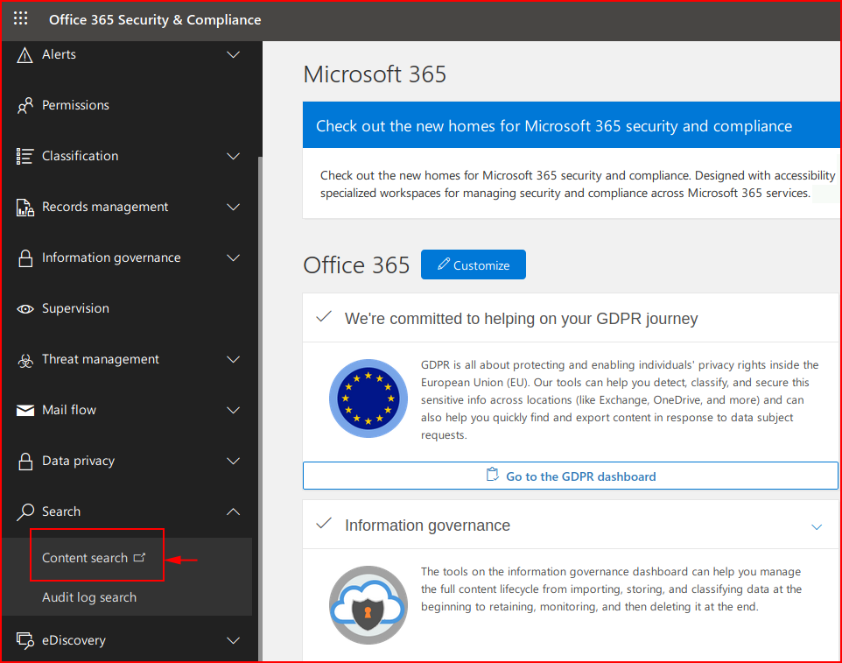Click the cloud shield governance image
Image resolution: width=842 pixels, height=663 pixels.
pos(368,605)
